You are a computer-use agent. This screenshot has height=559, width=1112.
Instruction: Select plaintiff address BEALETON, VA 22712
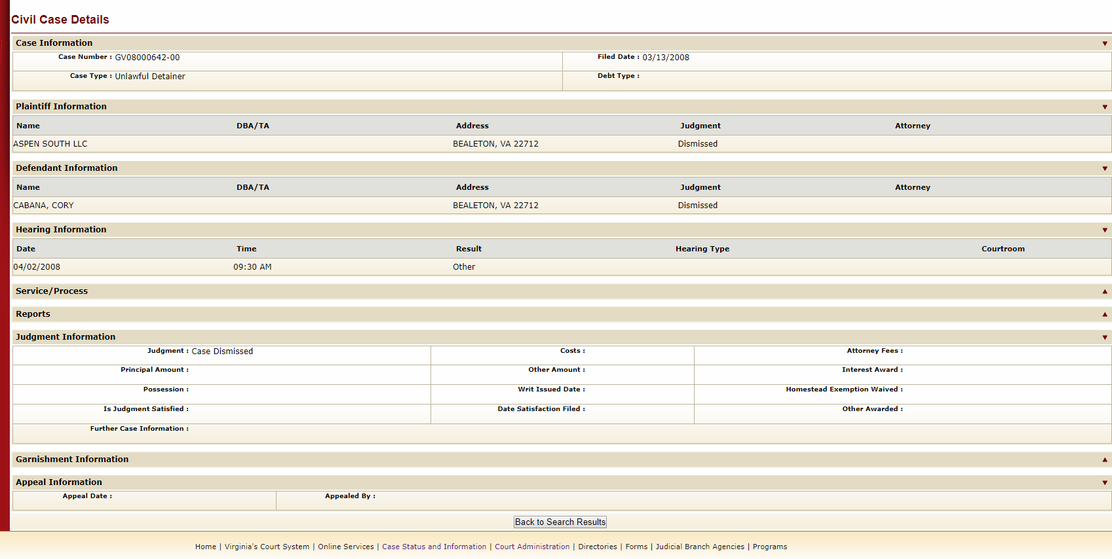(x=495, y=144)
